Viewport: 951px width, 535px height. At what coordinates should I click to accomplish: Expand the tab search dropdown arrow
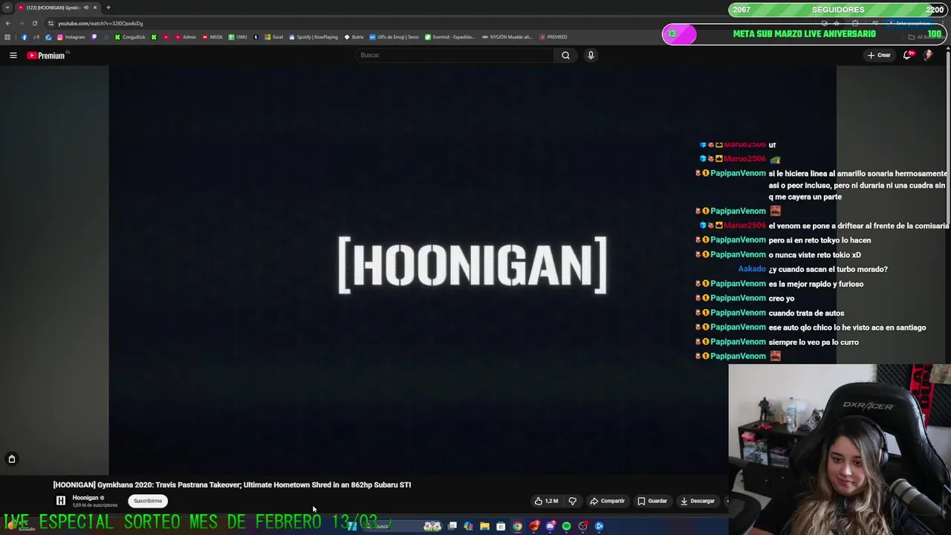(7, 7)
